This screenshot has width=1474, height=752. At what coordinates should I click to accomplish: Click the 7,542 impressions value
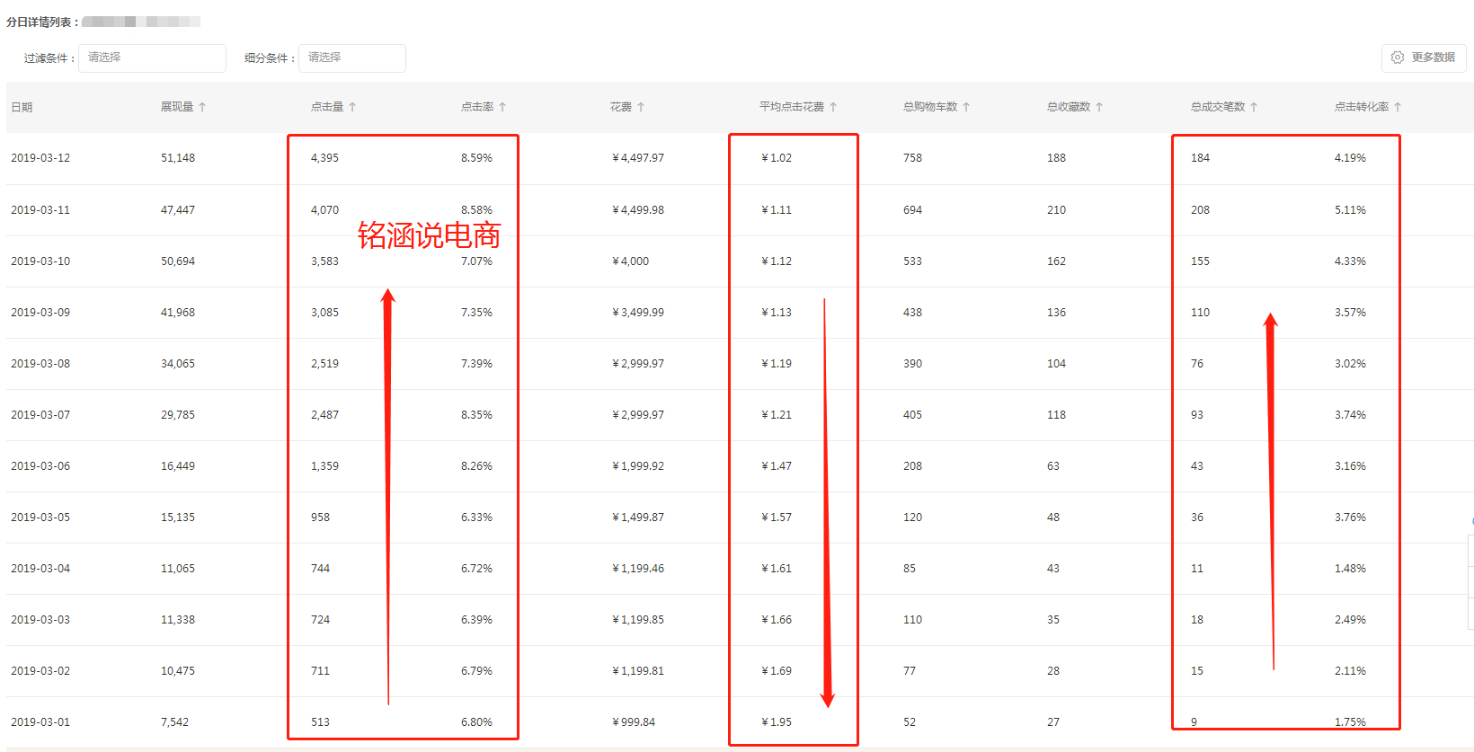pos(174,722)
